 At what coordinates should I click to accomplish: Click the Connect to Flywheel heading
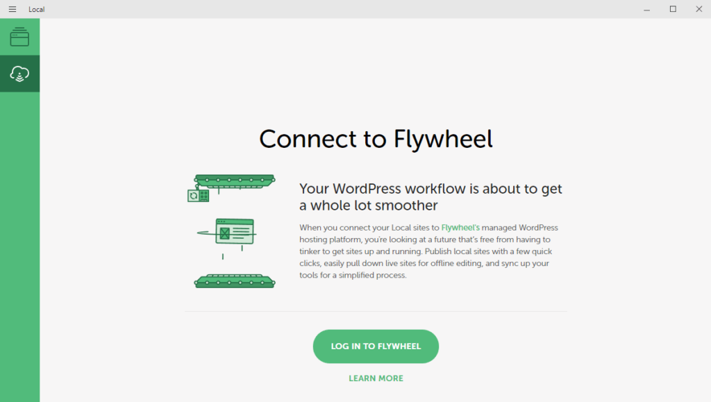click(376, 139)
